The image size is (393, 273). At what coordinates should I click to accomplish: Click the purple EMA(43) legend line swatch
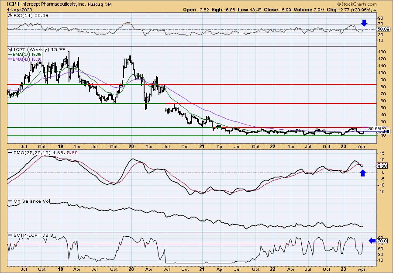[10, 59]
